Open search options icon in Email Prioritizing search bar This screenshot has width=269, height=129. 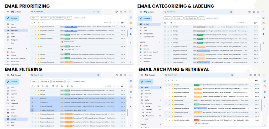tap(98, 12)
